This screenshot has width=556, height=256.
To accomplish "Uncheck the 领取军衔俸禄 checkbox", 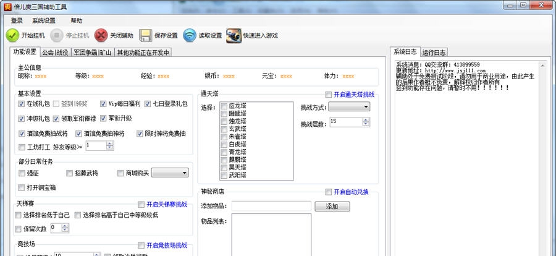I will point(56,119).
